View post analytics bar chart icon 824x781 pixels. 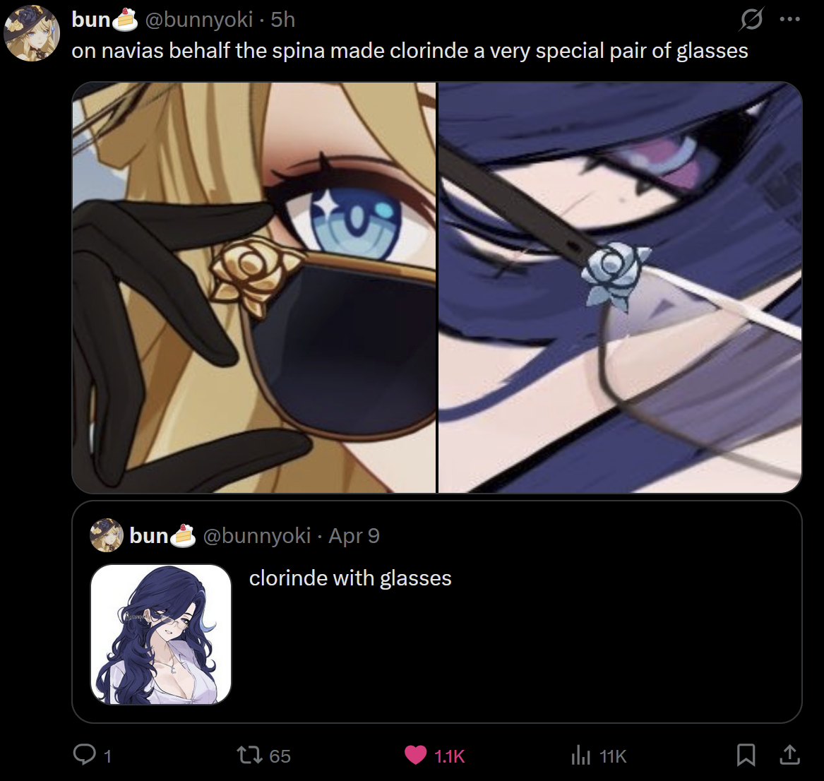coord(580,756)
